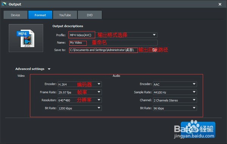The image size is (227, 144).
Task: Collapse the Advanced settings section
Action: pyautogui.click(x=49, y=69)
